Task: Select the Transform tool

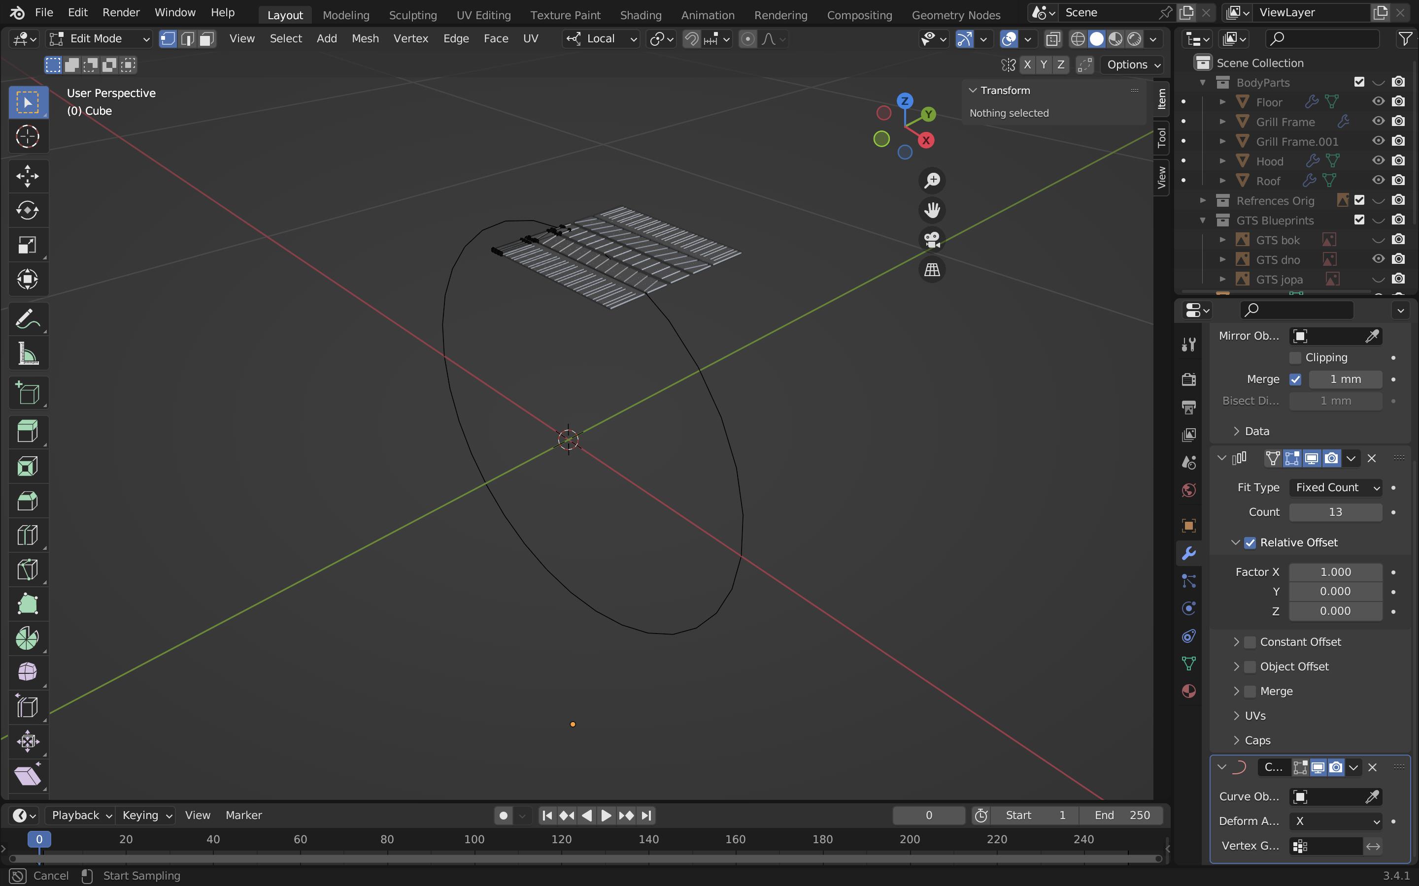Action: pos(28,280)
